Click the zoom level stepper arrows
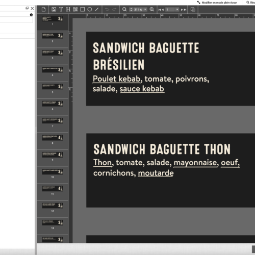The height and width of the screenshot is (255, 255). tap(131, 10)
